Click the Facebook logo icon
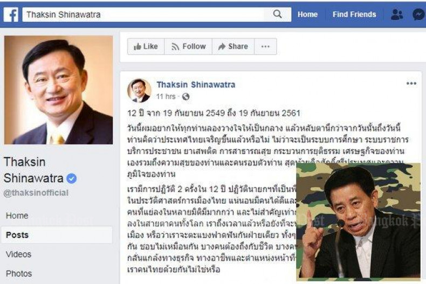 [11, 15]
